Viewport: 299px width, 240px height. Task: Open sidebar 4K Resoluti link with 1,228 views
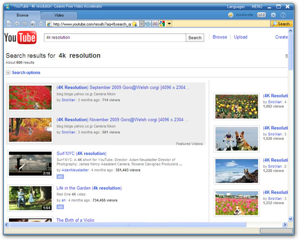276,160
